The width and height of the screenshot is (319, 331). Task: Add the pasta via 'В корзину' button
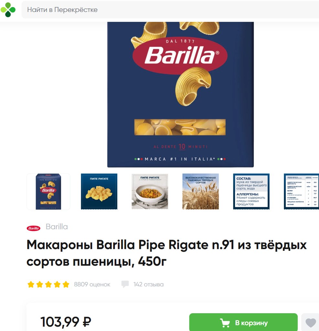pyautogui.click(x=243, y=323)
